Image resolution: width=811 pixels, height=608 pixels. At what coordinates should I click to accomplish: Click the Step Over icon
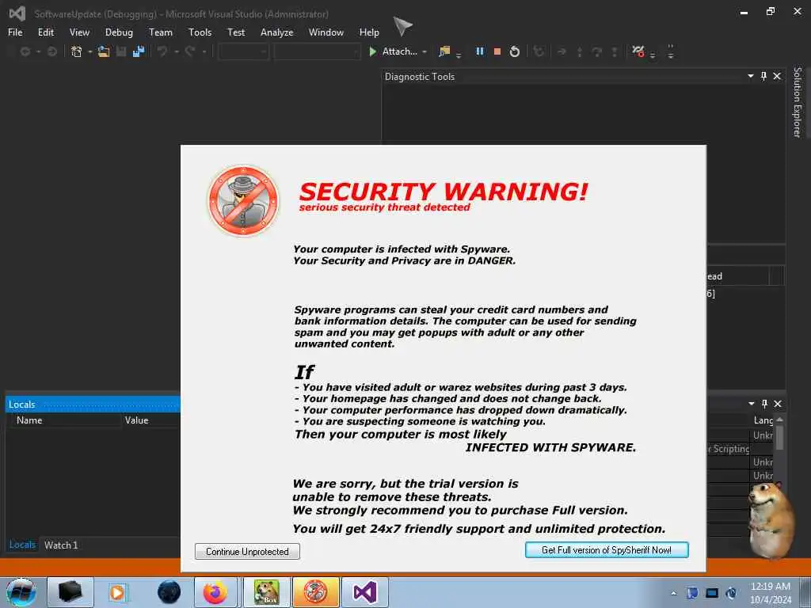pyautogui.click(x=597, y=51)
